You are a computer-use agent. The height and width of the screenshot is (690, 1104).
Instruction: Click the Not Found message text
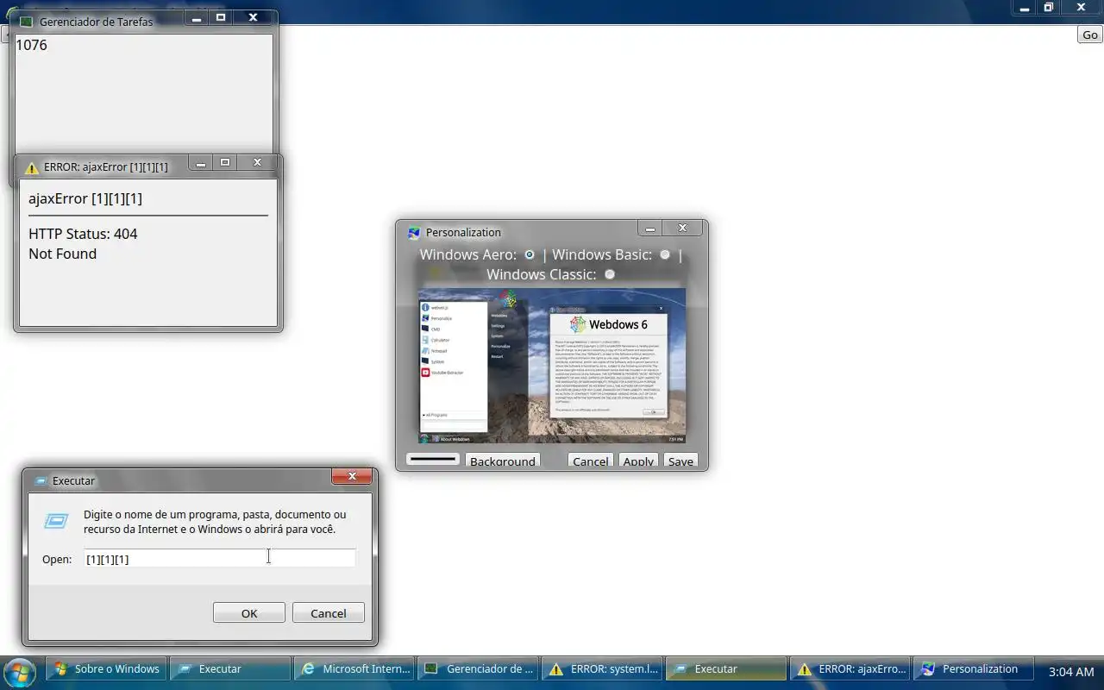[x=63, y=254]
